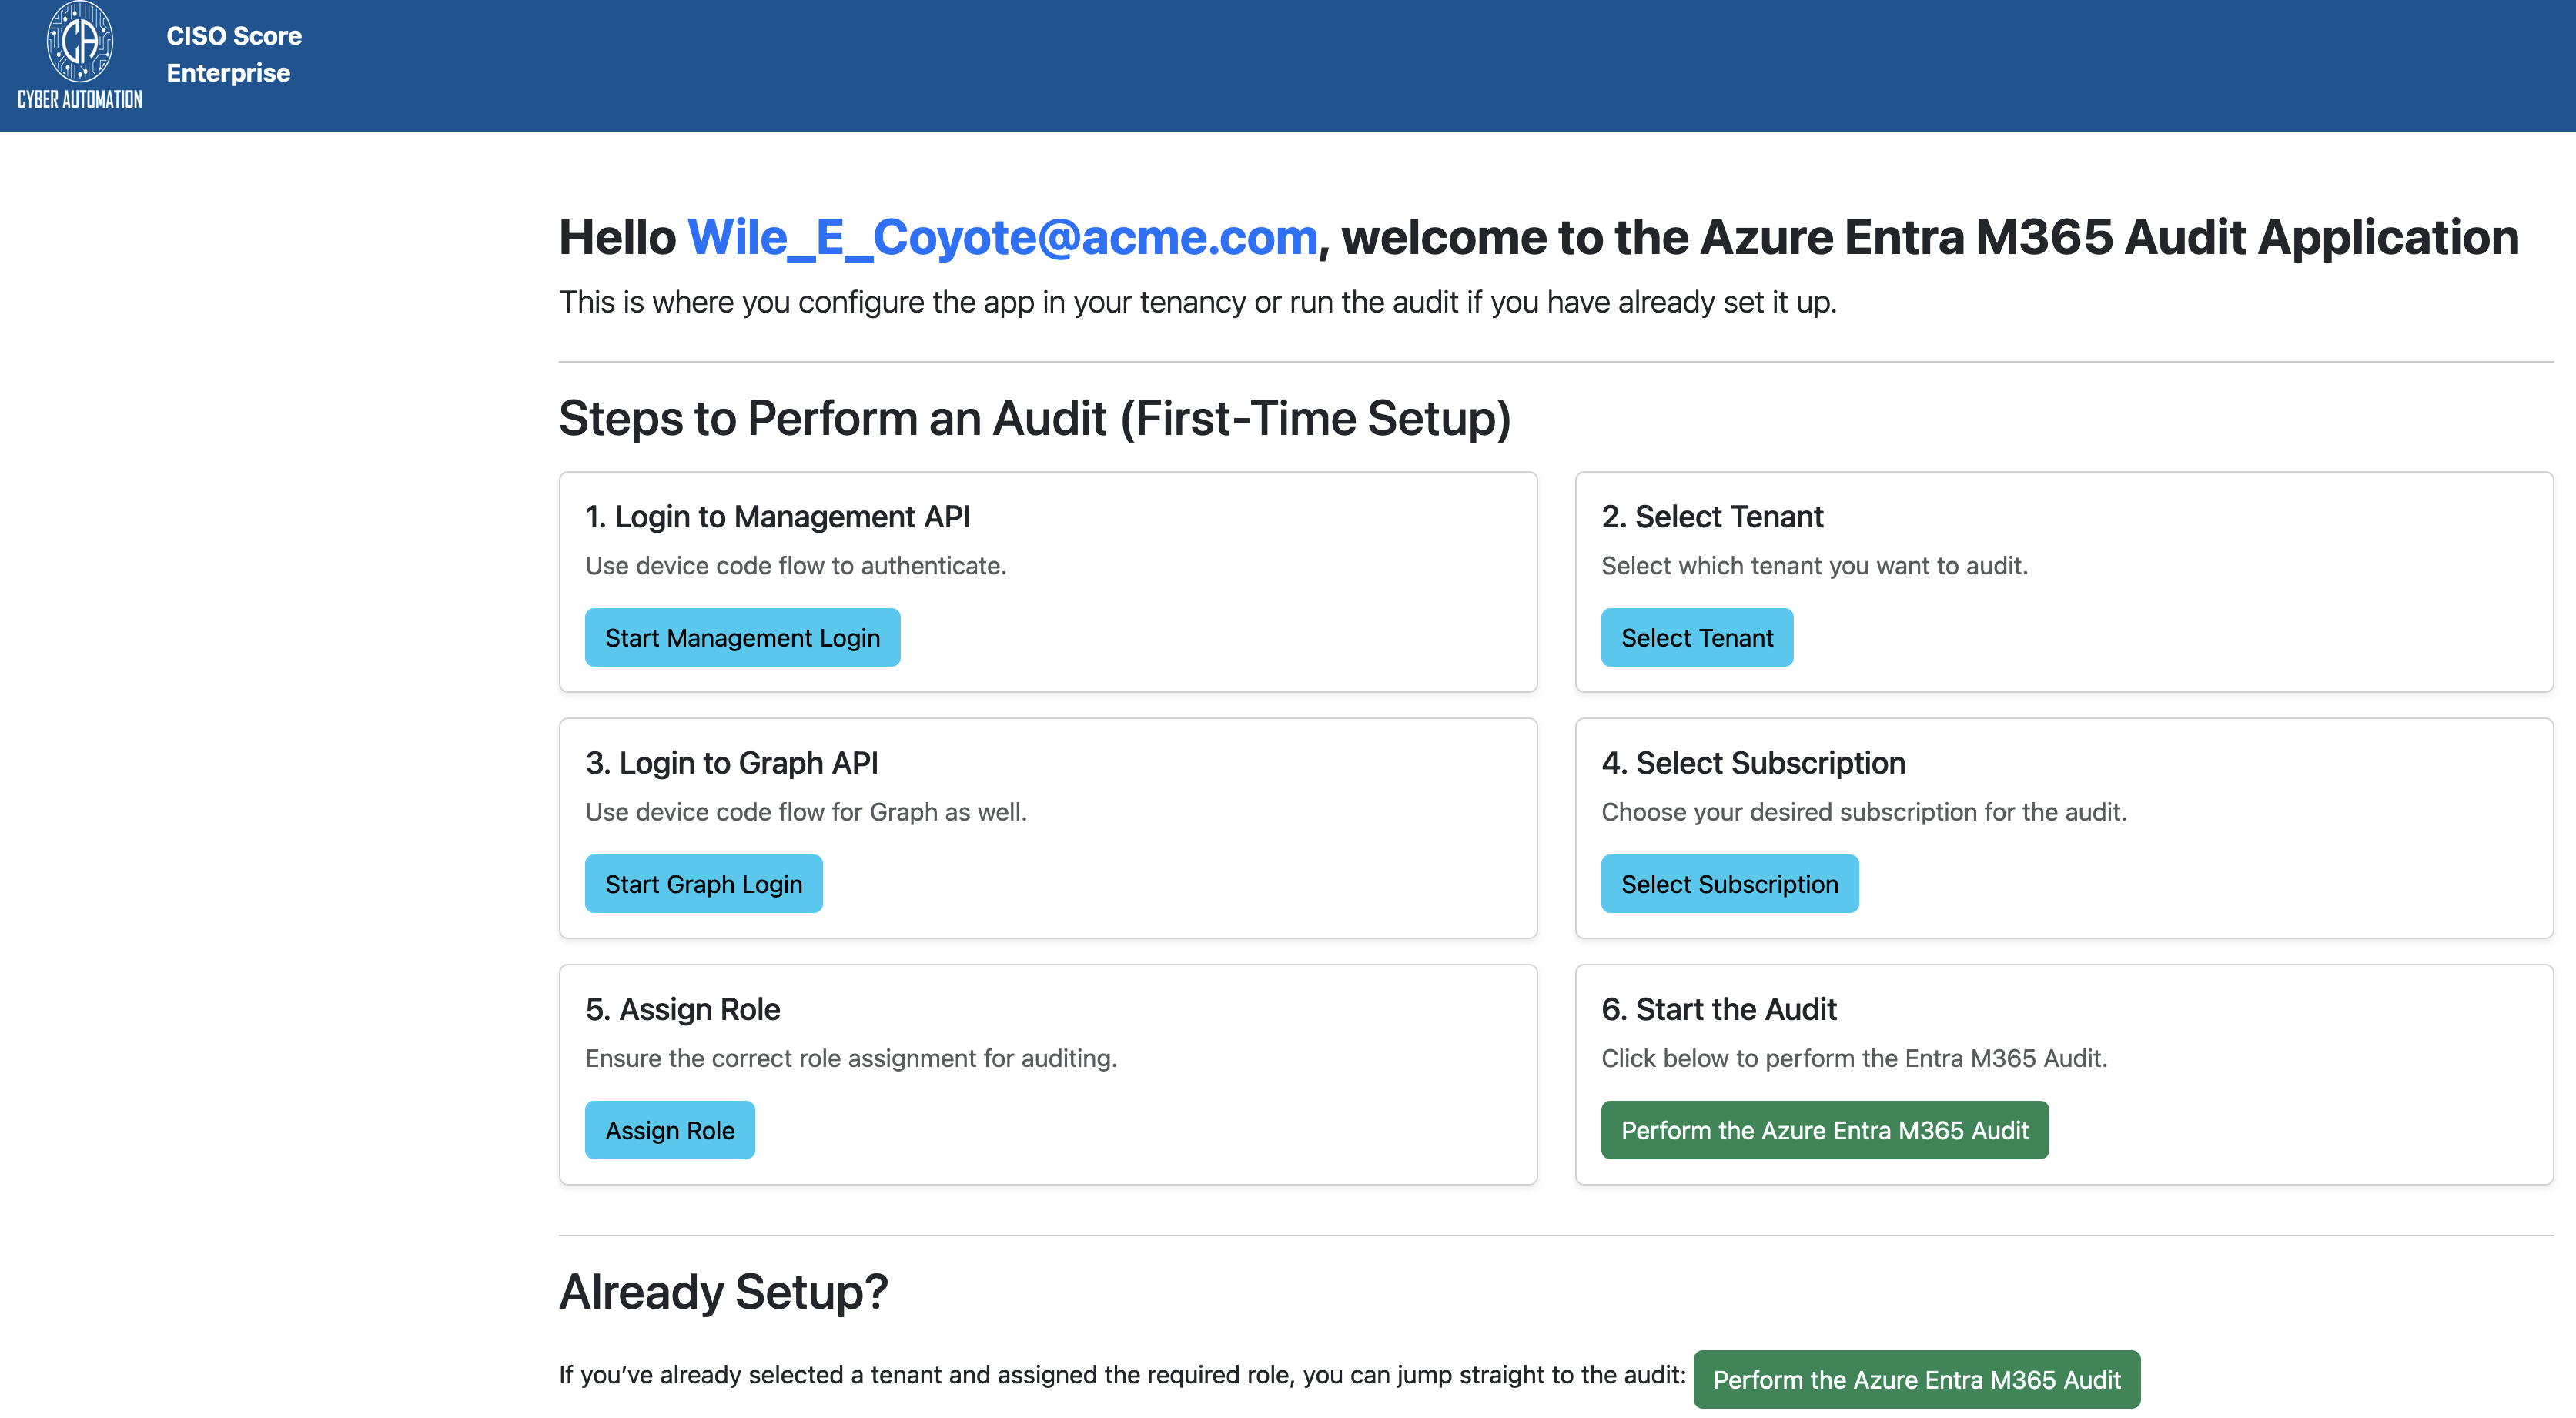Click "Use device code flow for Graph as well."
Viewport: 2576px width, 1418px height.
pyautogui.click(x=805, y=811)
